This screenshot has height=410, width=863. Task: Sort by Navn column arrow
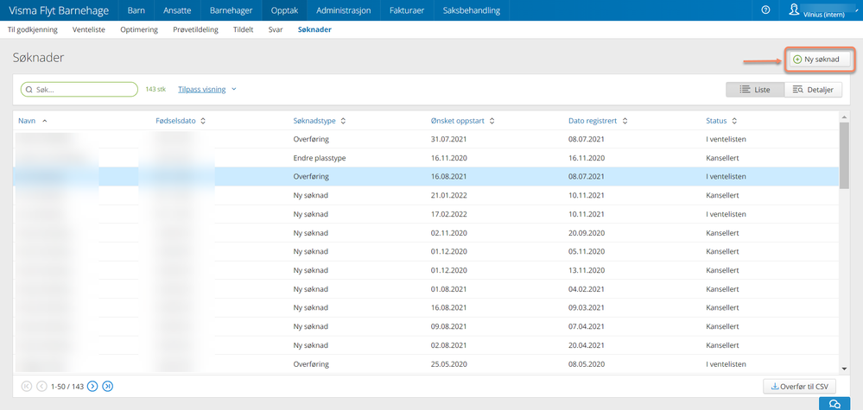click(45, 121)
